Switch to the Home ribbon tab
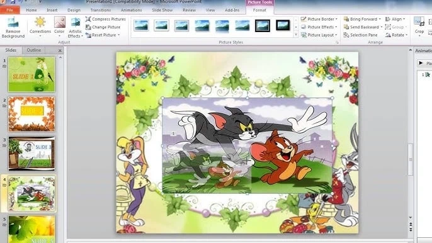This screenshot has width=432, height=243. tap(31, 10)
